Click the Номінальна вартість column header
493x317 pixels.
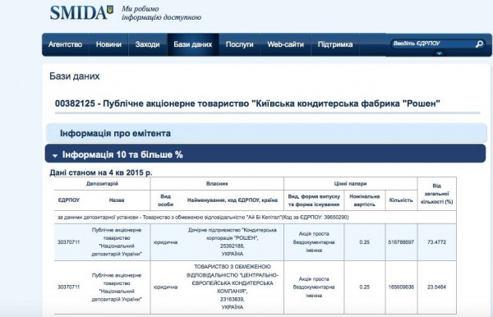(x=364, y=200)
